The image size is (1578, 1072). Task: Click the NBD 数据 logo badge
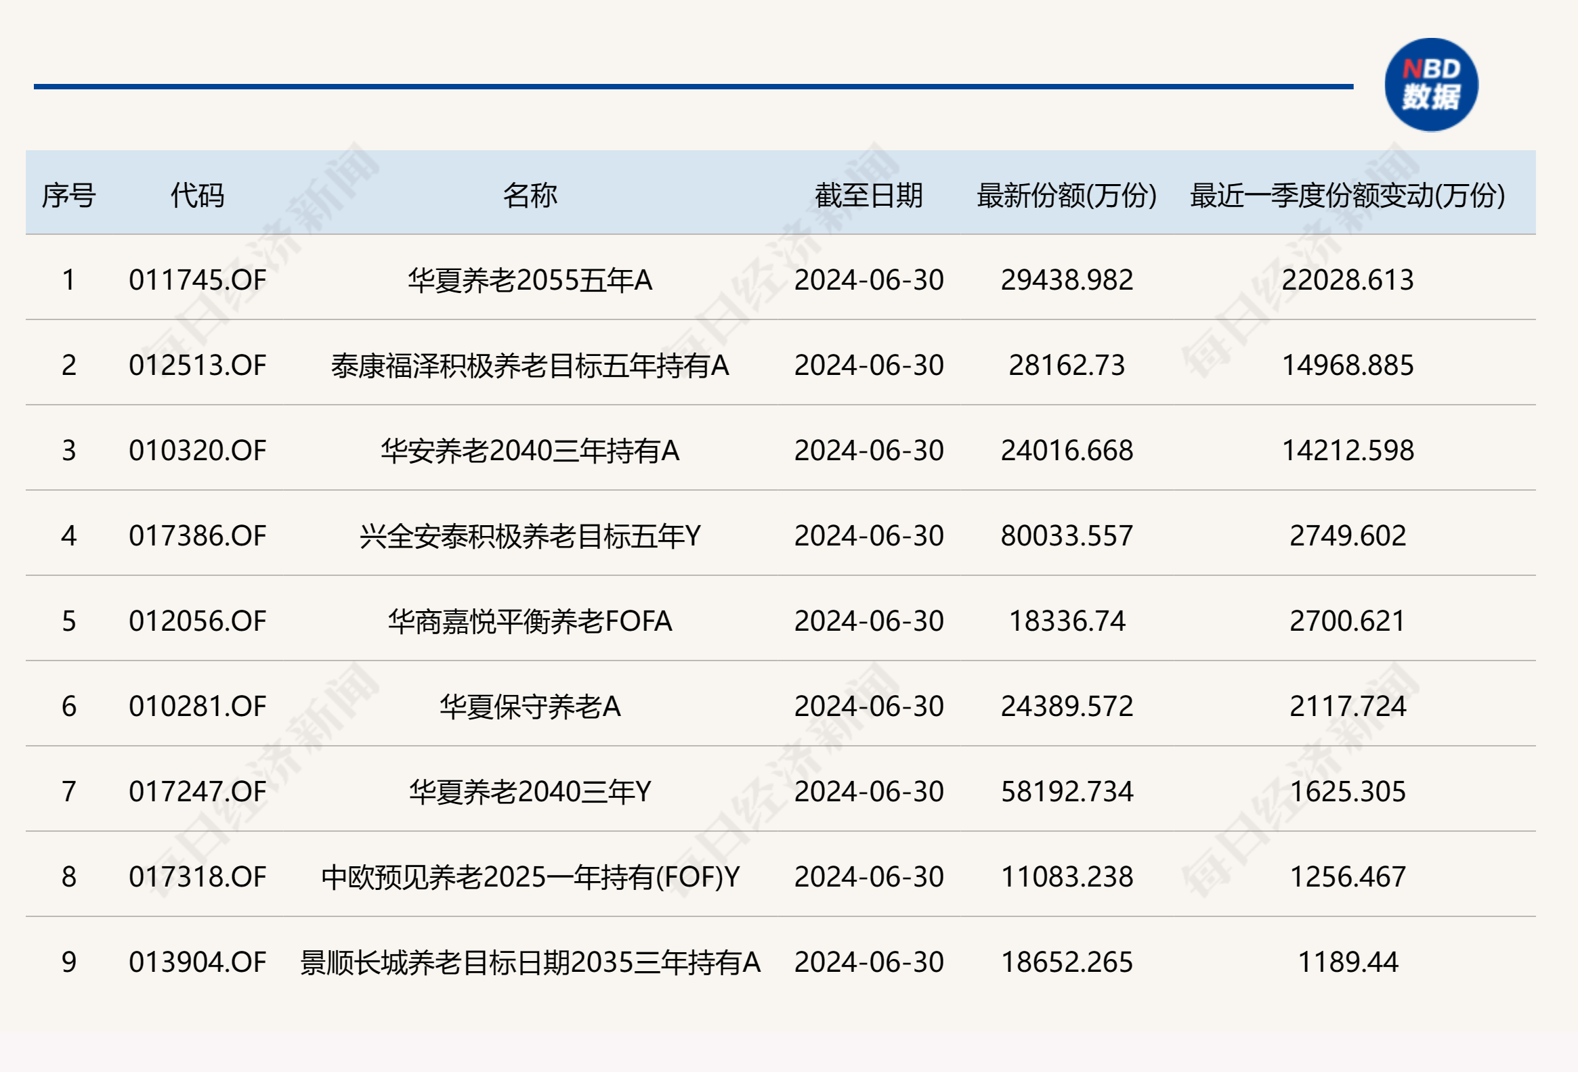[1431, 85]
